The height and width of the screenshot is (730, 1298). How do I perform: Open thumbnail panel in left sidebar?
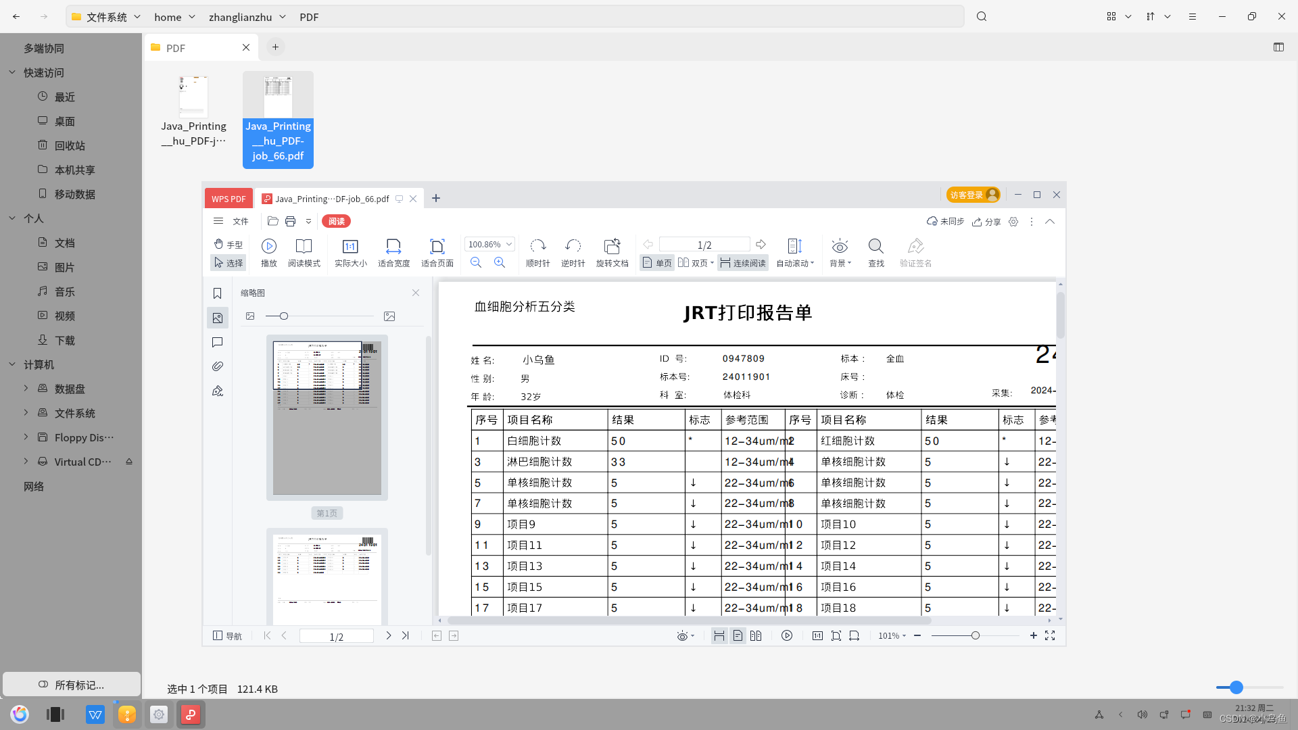click(x=217, y=318)
